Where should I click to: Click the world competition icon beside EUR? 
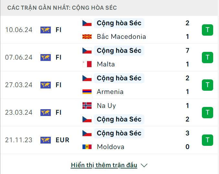(x=46, y=140)
